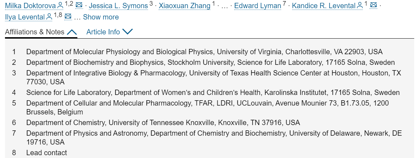Collapse the Affiliations & Notes chevron
The height and width of the screenshot is (158, 416).
72,32
